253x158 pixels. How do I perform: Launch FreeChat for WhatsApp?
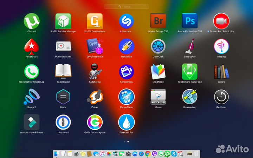32,72
